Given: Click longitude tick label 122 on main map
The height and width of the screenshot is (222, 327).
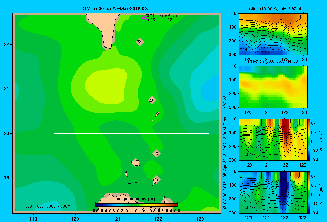Looking at the screenshot, I should click(x=158, y=219).
